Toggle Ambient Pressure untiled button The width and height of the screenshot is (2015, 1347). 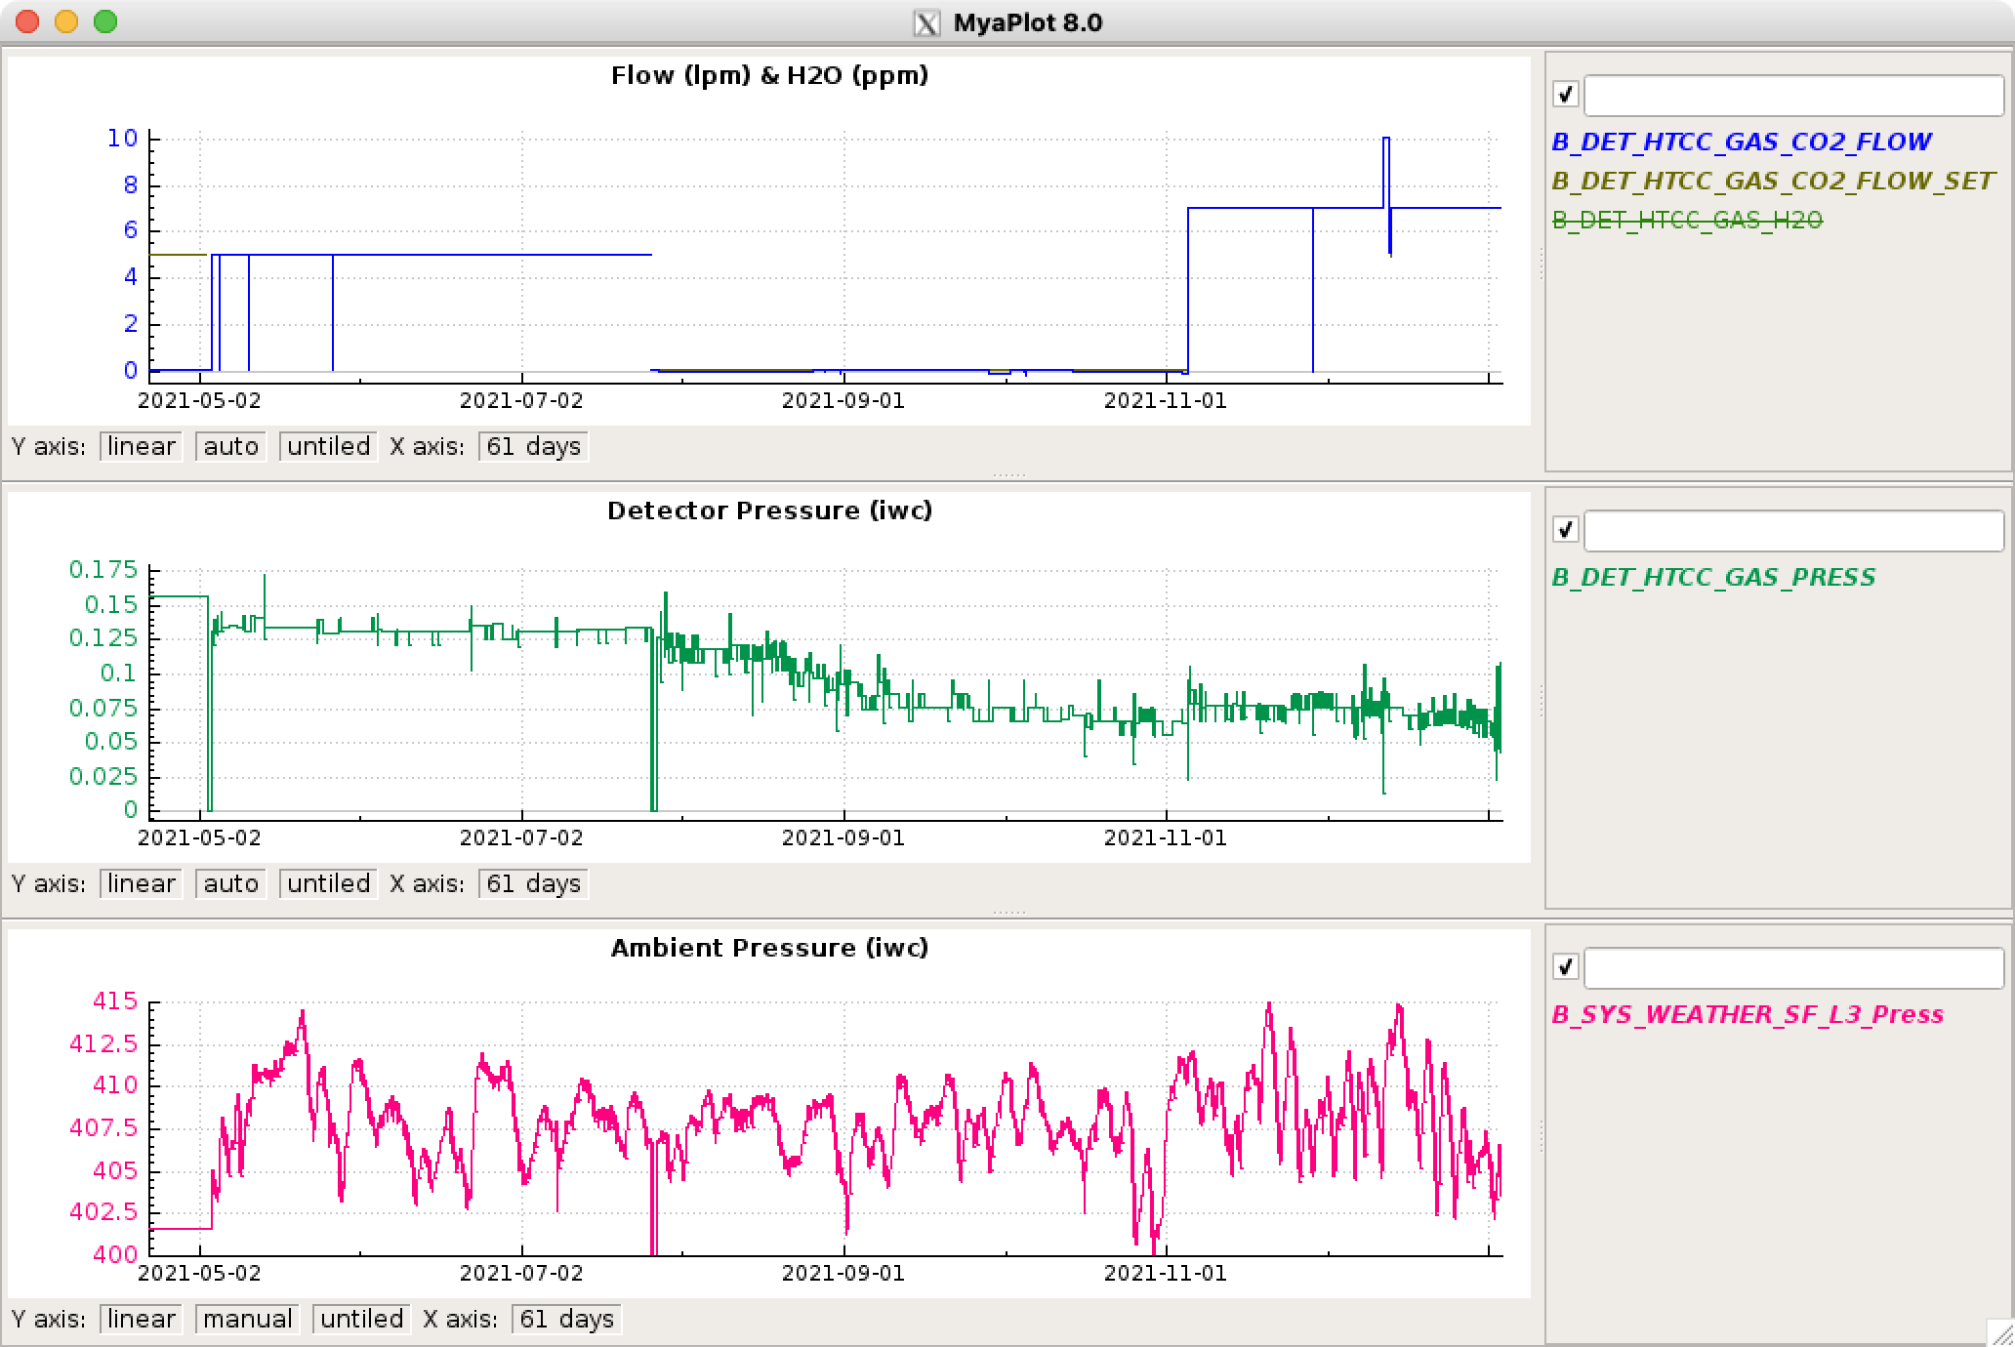pos(362,1320)
